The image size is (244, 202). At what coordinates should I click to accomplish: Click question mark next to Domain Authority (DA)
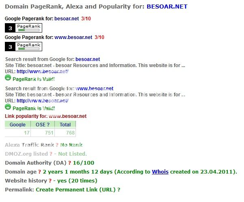click(69, 163)
